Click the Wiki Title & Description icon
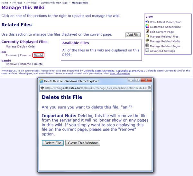The image size is (193, 176). coord(147,22)
